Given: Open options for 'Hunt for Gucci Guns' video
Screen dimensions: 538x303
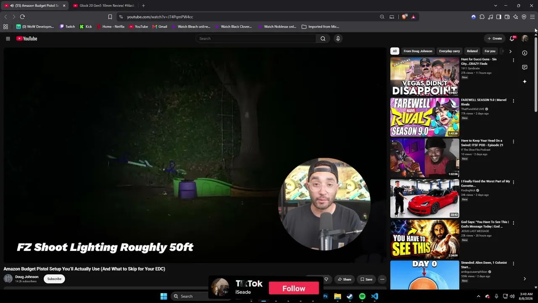Looking at the screenshot, I should (513, 60).
